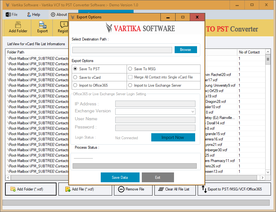Click the Add Folder (*.vcf) button

point(31,189)
